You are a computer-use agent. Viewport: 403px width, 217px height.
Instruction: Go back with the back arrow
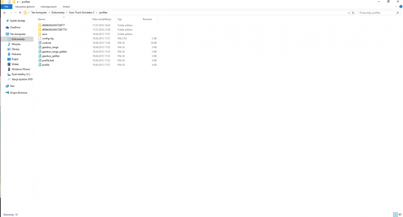[x=4, y=12]
